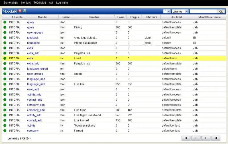The image size is (228, 144).
Task: Open the feedback module link
Action: pyautogui.click(x=33, y=38)
